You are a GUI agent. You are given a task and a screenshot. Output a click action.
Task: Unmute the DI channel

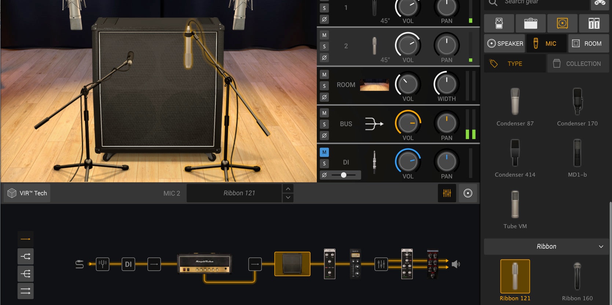324,152
